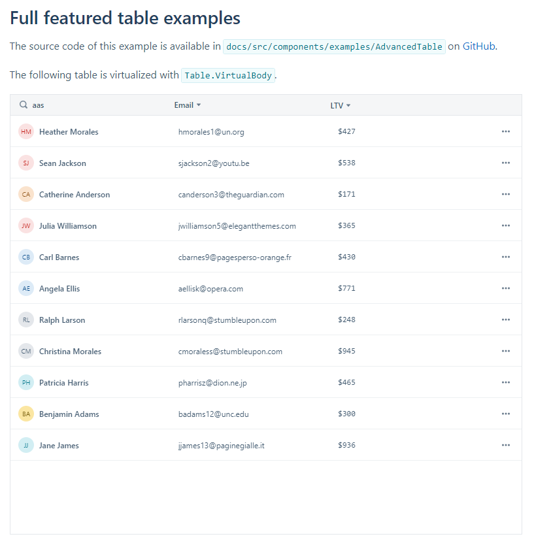Open more options for Sean Jackson

tap(506, 163)
